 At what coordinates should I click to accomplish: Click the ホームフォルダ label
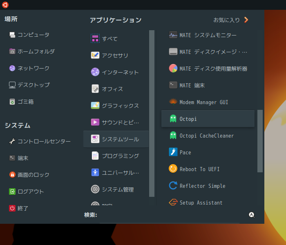click(36, 51)
